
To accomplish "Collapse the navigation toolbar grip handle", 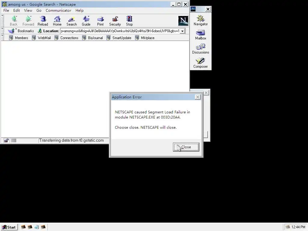I will click(x=2, y=21).
